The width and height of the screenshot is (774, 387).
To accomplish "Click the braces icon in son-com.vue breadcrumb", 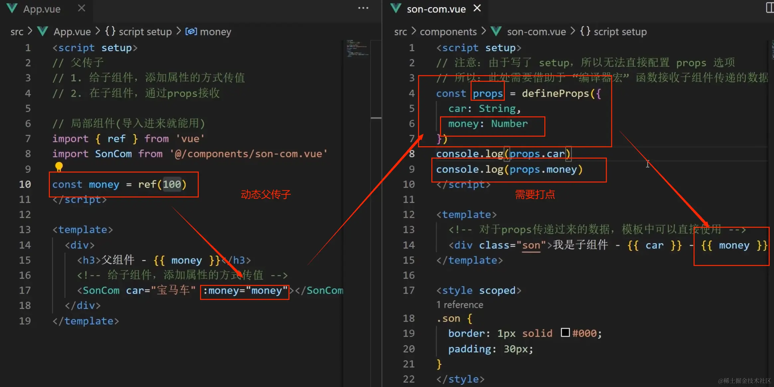I will tap(585, 31).
